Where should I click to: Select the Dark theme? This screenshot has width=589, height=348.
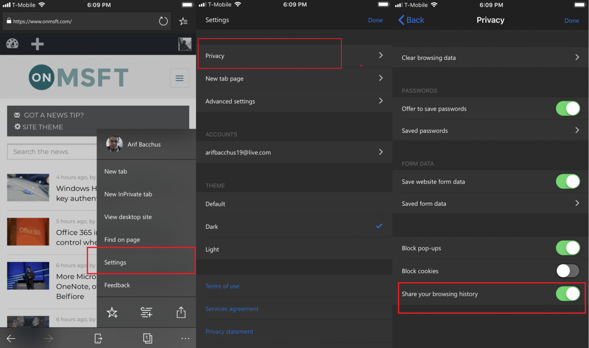click(x=294, y=227)
